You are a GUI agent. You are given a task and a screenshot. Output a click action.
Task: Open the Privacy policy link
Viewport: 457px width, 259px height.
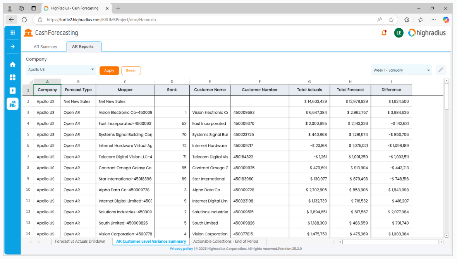181,249
